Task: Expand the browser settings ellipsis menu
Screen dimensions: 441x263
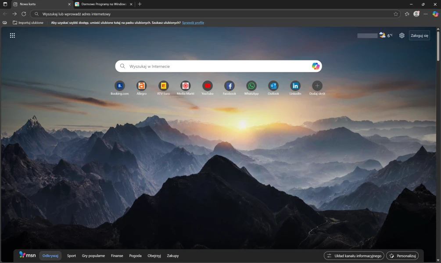Action: coord(426,14)
